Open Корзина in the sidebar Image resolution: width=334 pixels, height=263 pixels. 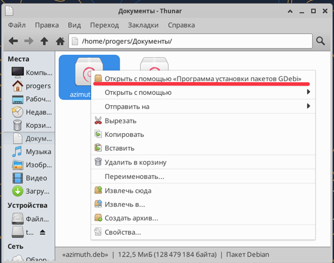29,125
